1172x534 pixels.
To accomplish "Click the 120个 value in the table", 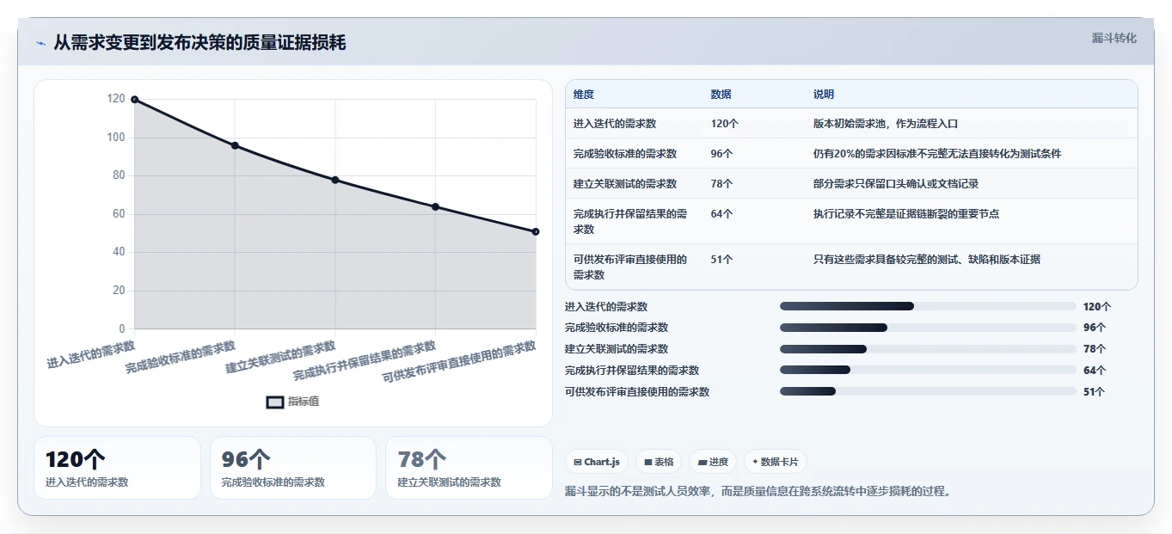I will pos(725,124).
